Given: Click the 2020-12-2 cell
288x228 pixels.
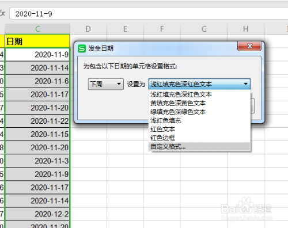Looking at the screenshot, I should pos(37,214).
